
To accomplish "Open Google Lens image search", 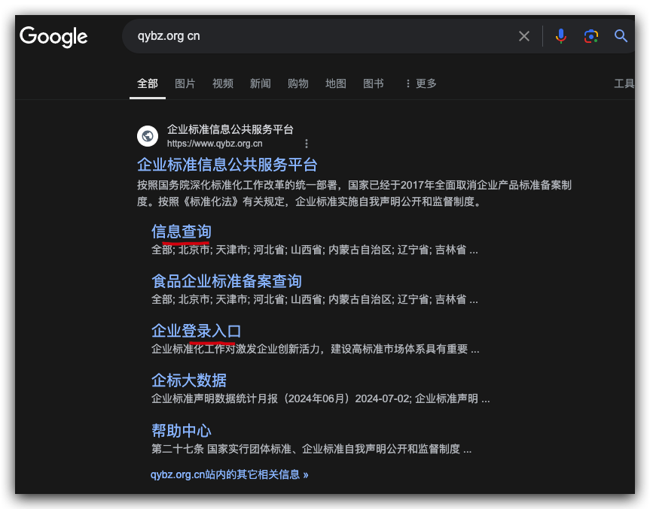I will tap(590, 35).
